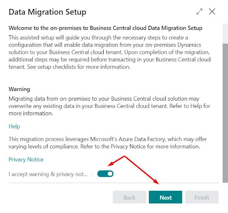Screen dimensions: 228x213
Task: Click the 'I accept warning & privacy not...' label
Action: coord(48,174)
